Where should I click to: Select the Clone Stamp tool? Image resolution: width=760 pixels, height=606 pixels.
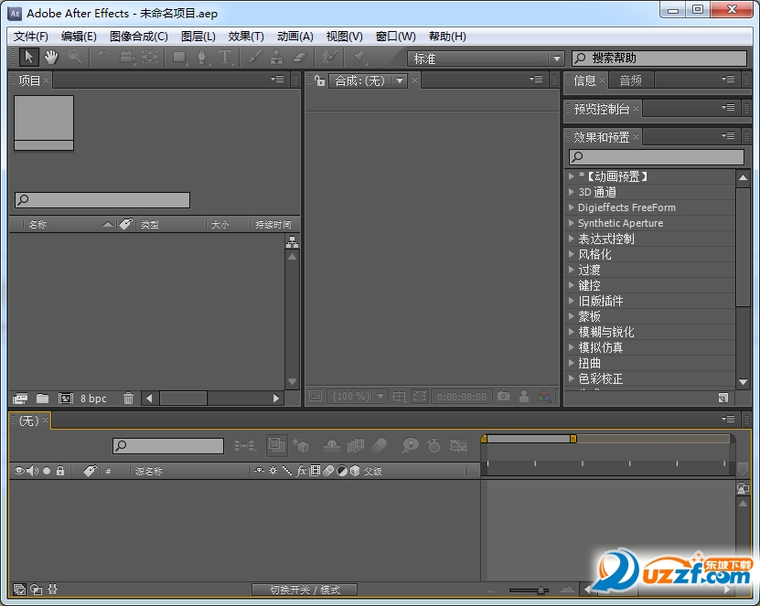click(277, 58)
